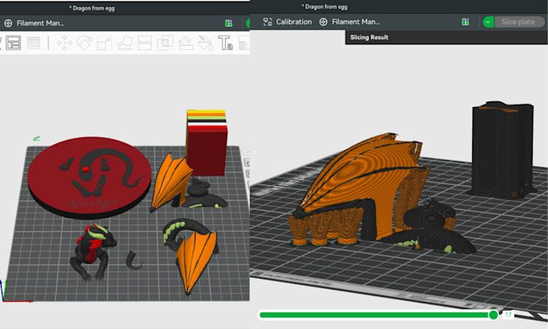Click the middle of the green layer slider track
The image size is (548, 329).
tap(375, 315)
